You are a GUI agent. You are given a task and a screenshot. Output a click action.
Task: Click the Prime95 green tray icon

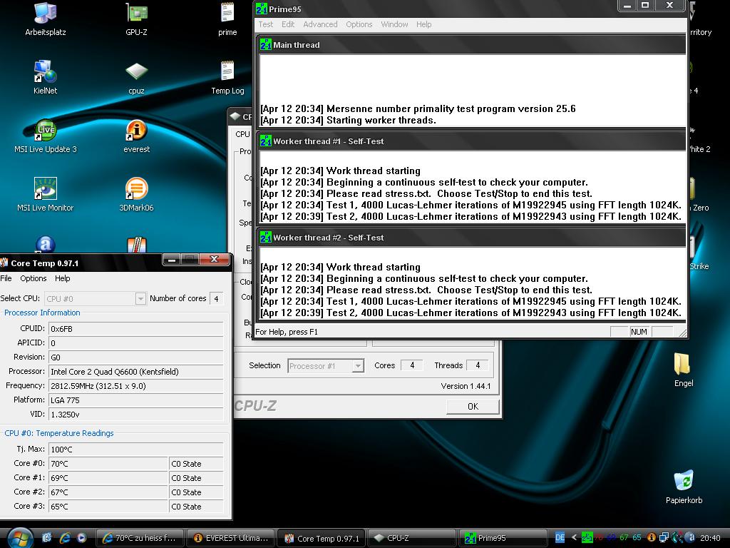587,538
